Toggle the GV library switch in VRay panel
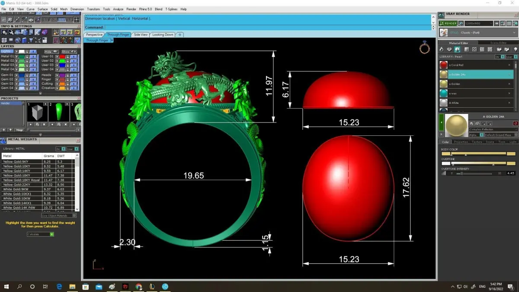This screenshot has height=292, width=519. (500, 57)
